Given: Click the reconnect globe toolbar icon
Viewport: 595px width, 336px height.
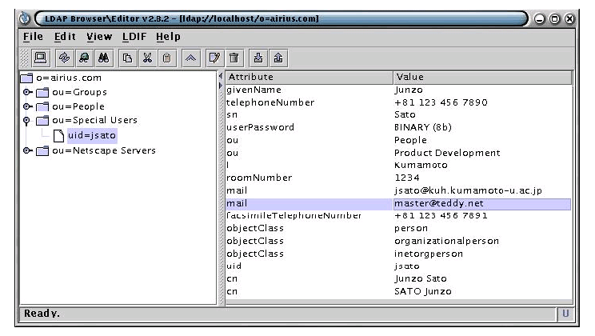Looking at the screenshot, I should (x=84, y=58).
